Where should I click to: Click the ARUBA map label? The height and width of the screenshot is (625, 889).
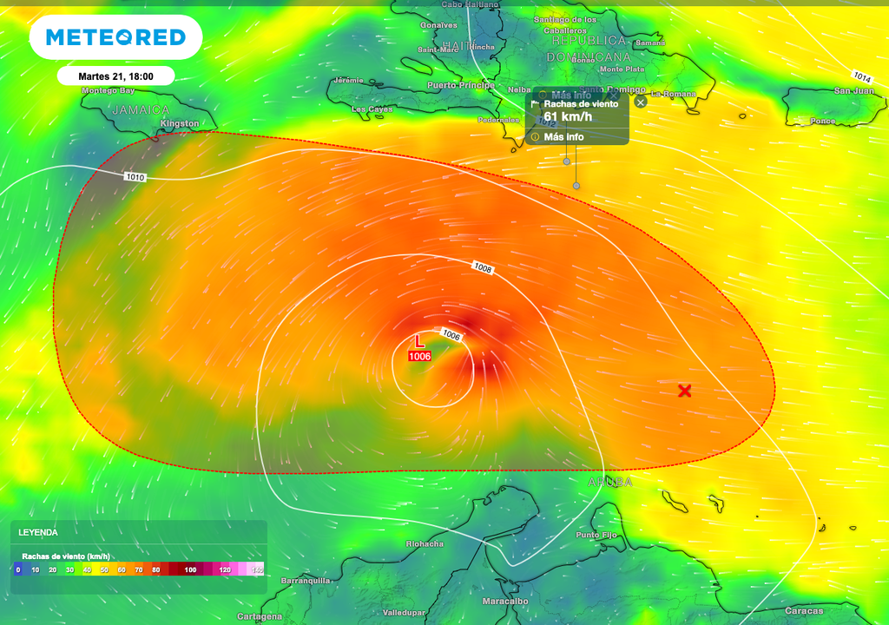click(x=610, y=482)
